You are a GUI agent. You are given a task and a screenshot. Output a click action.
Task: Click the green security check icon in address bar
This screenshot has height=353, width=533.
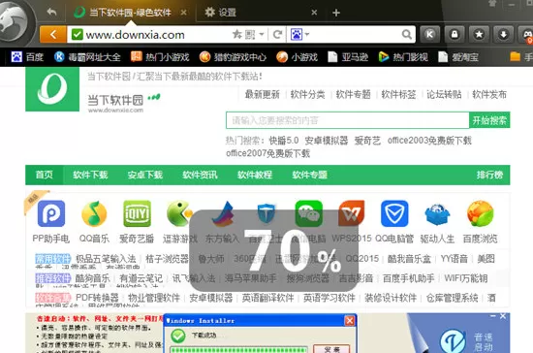pyautogui.click(x=78, y=34)
